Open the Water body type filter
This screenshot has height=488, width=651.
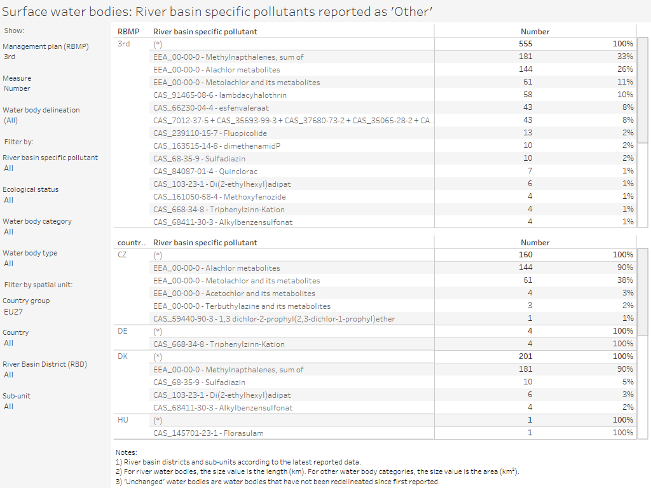[54, 264]
